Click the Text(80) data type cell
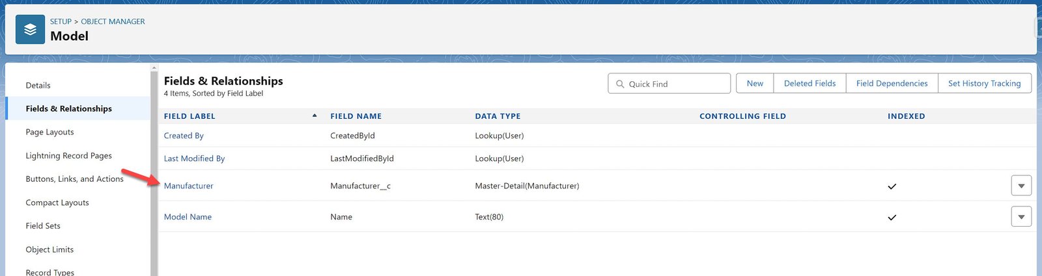The image size is (1042, 276). point(489,217)
